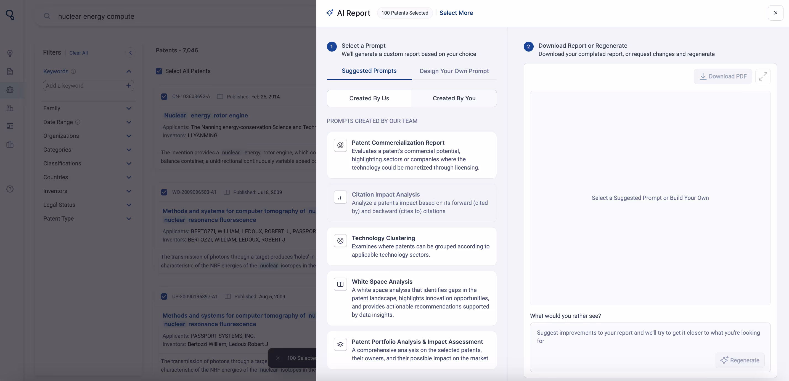The width and height of the screenshot is (789, 381).
Task: Open the balance scale patents sidebar icon
Action: click(x=10, y=90)
